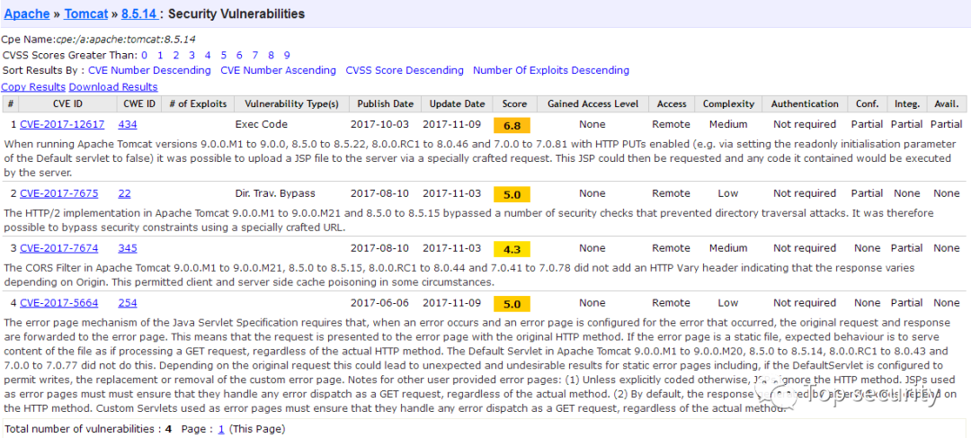
Task: Click the 5.0 score of CVE-2017-5664
Action: tap(512, 305)
